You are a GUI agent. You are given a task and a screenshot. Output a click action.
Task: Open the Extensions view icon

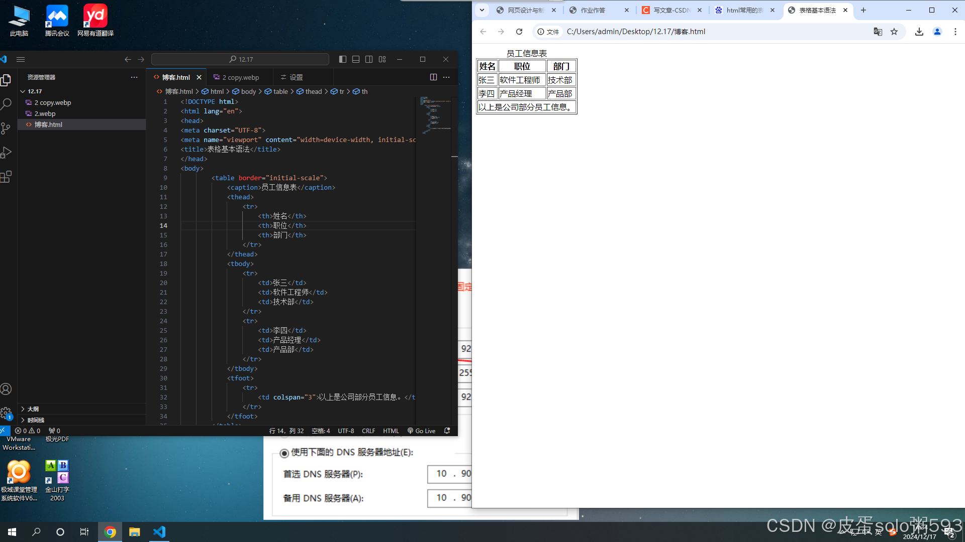pos(6,177)
